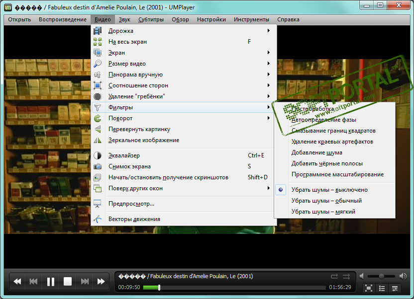Viewport: 414px width, 299px height.
Task: Click the loud speaker icon
Action: pos(403,276)
